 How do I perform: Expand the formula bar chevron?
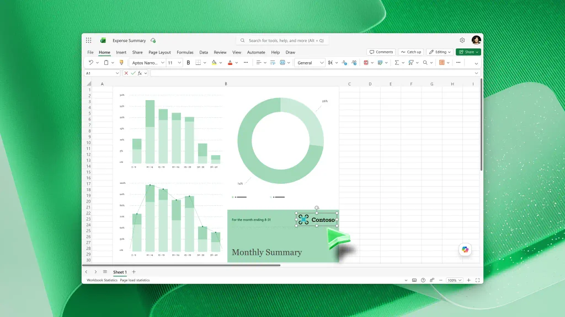tap(476, 73)
